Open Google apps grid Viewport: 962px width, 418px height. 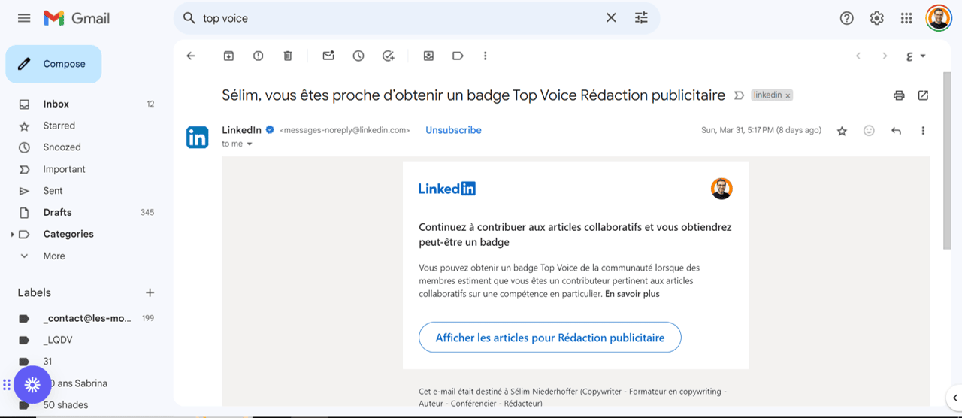[906, 18]
